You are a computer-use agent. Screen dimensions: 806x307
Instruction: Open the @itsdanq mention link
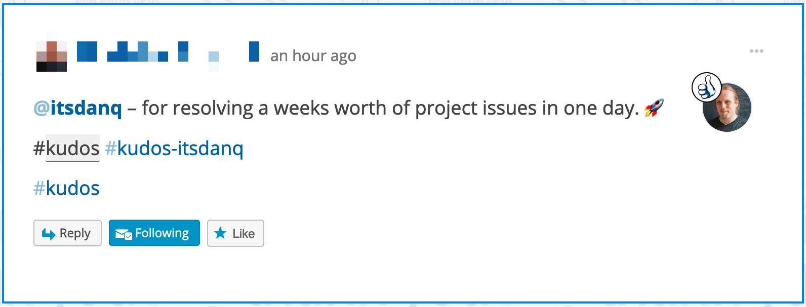tap(78, 108)
